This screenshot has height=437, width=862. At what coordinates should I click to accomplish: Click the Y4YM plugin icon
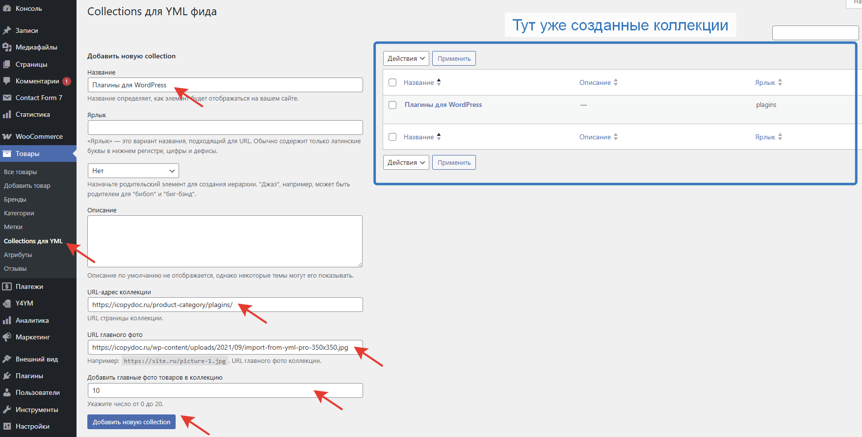pyautogui.click(x=7, y=303)
